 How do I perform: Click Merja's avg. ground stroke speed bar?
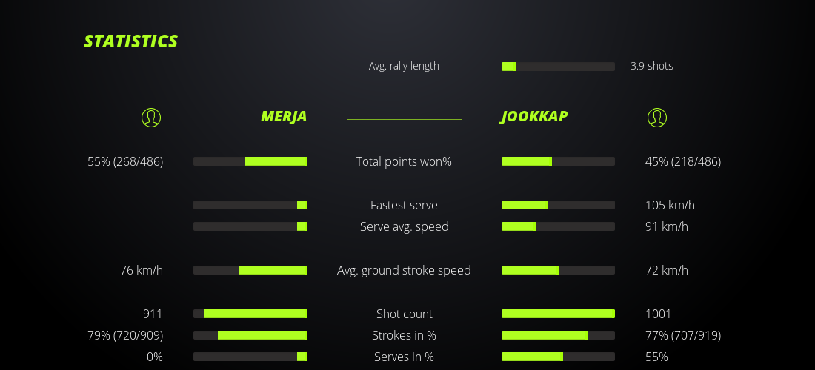250,270
